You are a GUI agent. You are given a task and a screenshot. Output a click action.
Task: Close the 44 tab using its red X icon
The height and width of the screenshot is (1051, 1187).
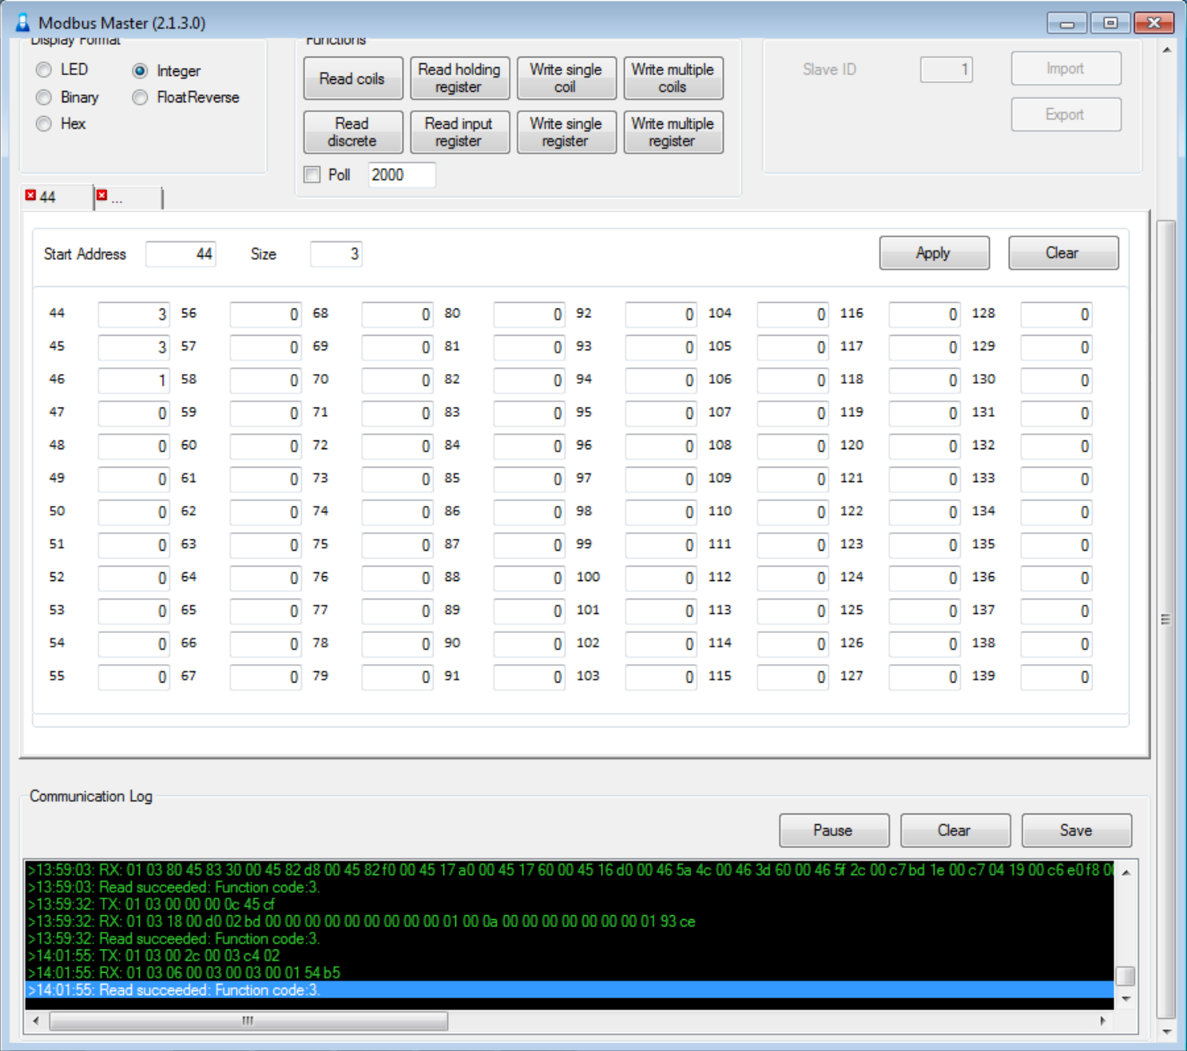(30, 195)
